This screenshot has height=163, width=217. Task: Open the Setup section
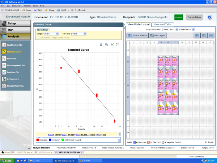pyautogui.click(x=16, y=24)
